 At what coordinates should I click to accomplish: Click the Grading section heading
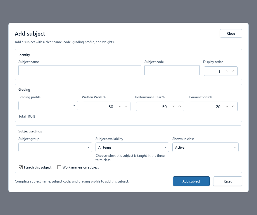click(x=24, y=90)
